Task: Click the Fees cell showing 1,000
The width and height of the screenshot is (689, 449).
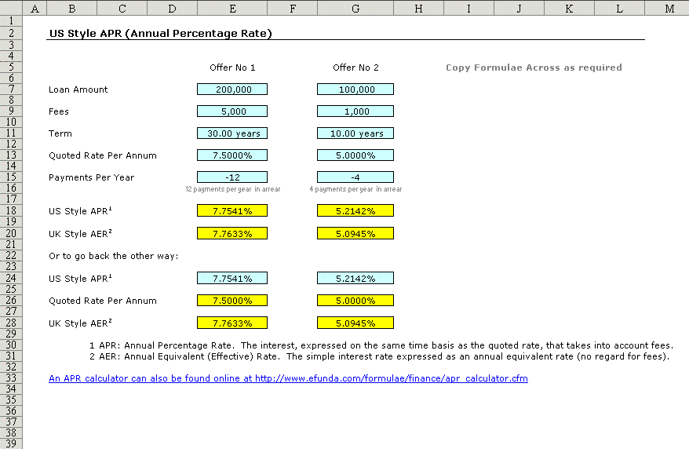Action: (x=355, y=111)
